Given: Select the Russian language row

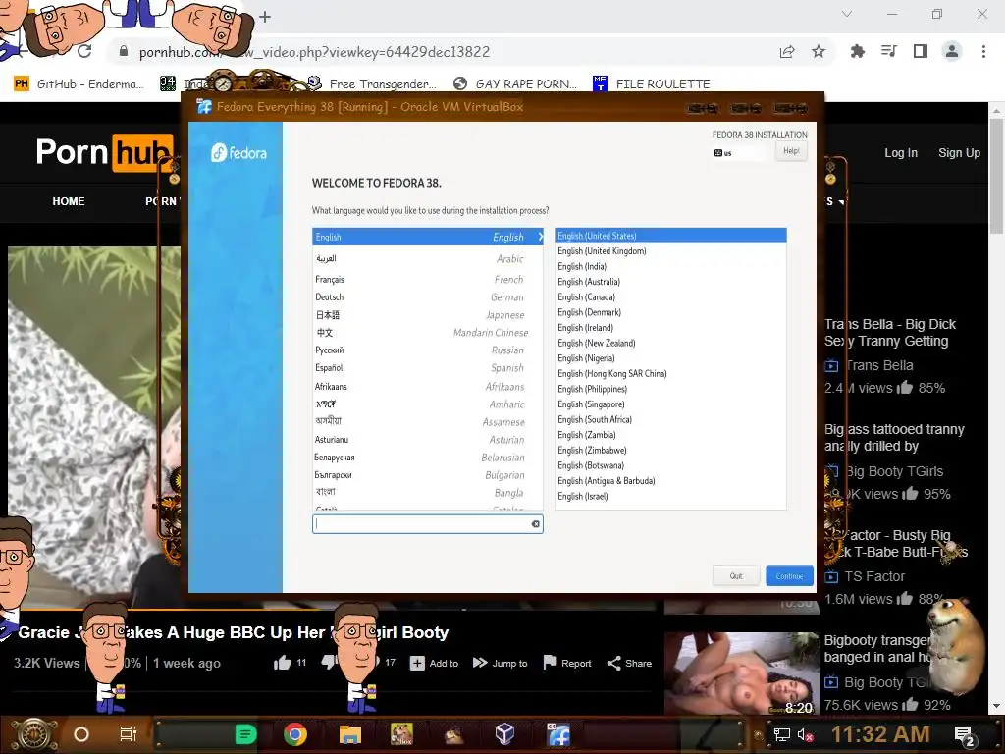Looking at the screenshot, I should 428,350.
